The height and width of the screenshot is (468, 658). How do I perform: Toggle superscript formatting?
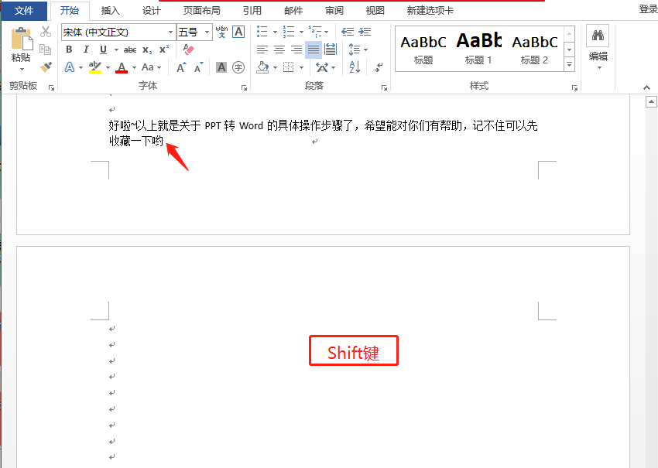(164, 50)
